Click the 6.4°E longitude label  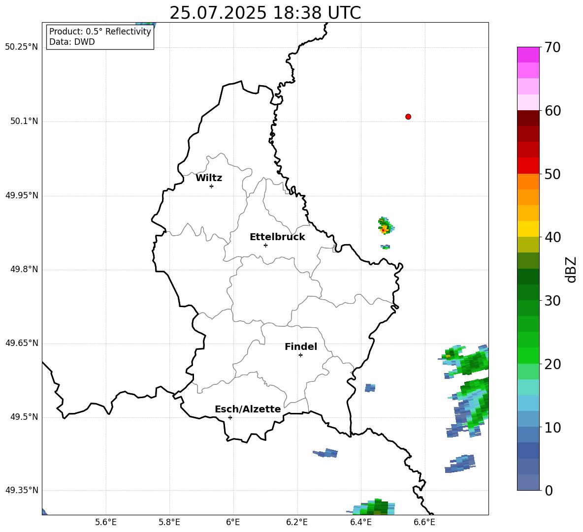(x=360, y=522)
